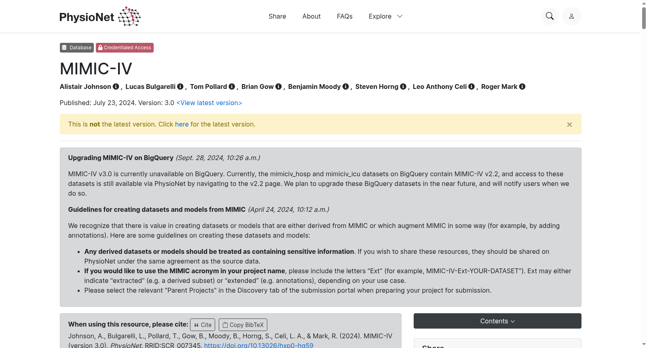The width and height of the screenshot is (647, 348).
Task: Show info for Brian Gow
Action: pyautogui.click(x=279, y=86)
